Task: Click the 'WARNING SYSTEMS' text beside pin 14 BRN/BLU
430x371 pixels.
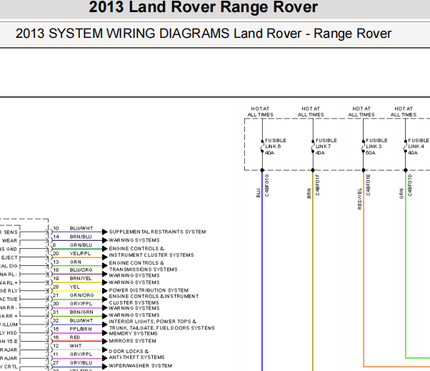Action: [134, 240]
